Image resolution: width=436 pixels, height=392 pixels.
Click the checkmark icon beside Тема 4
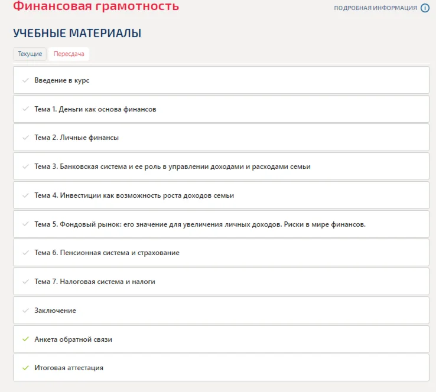click(x=25, y=195)
